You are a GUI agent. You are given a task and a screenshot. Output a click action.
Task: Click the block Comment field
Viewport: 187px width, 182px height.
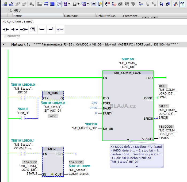[13, 36]
